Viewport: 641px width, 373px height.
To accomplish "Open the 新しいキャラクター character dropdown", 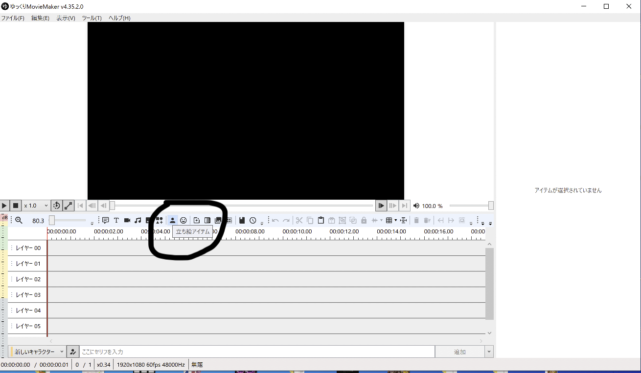I will tap(38, 352).
